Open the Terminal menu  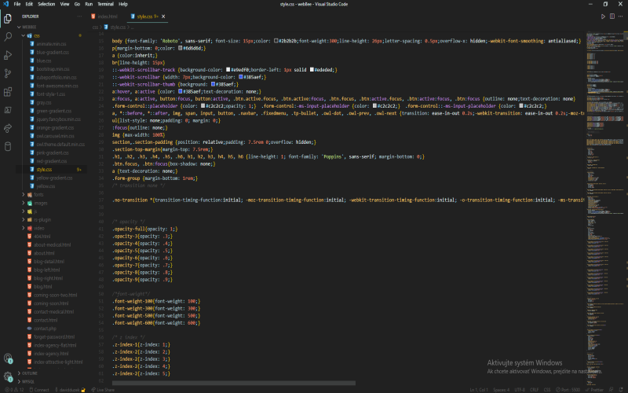point(105,4)
